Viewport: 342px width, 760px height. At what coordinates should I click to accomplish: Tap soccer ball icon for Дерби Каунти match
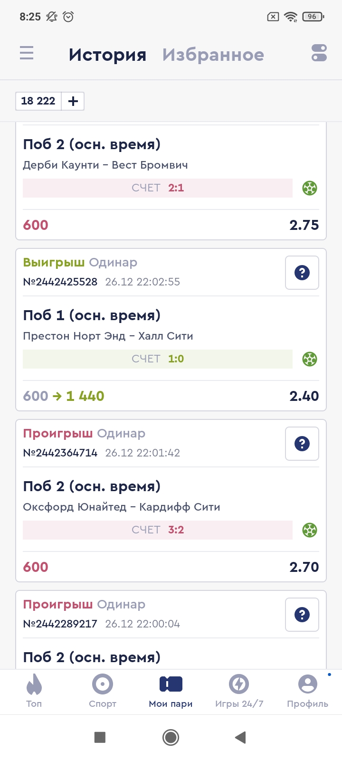(x=310, y=188)
